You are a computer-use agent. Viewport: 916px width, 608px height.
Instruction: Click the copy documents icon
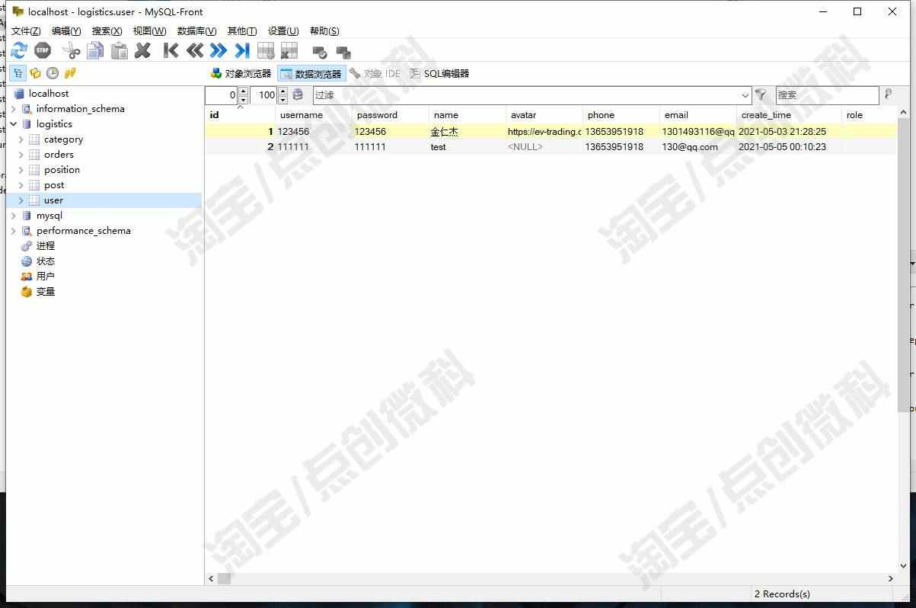(x=95, y=51)
